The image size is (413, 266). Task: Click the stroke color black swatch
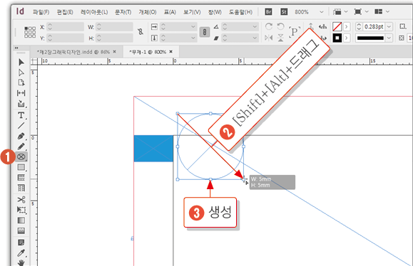click(x=337, y=38)
